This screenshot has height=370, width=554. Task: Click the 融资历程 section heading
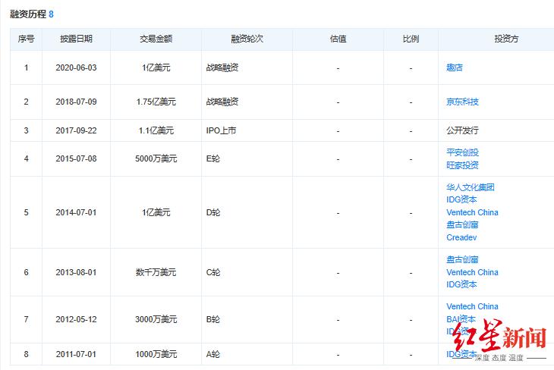pyautogui.click(x=28, y=14)
